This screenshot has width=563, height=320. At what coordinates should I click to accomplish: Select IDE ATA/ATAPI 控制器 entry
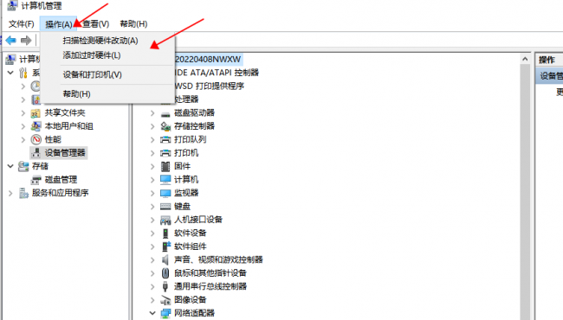217,73
